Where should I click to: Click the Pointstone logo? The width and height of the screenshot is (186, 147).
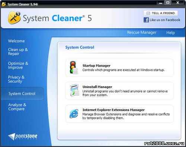pyautogui.click(x=23, y=137)
